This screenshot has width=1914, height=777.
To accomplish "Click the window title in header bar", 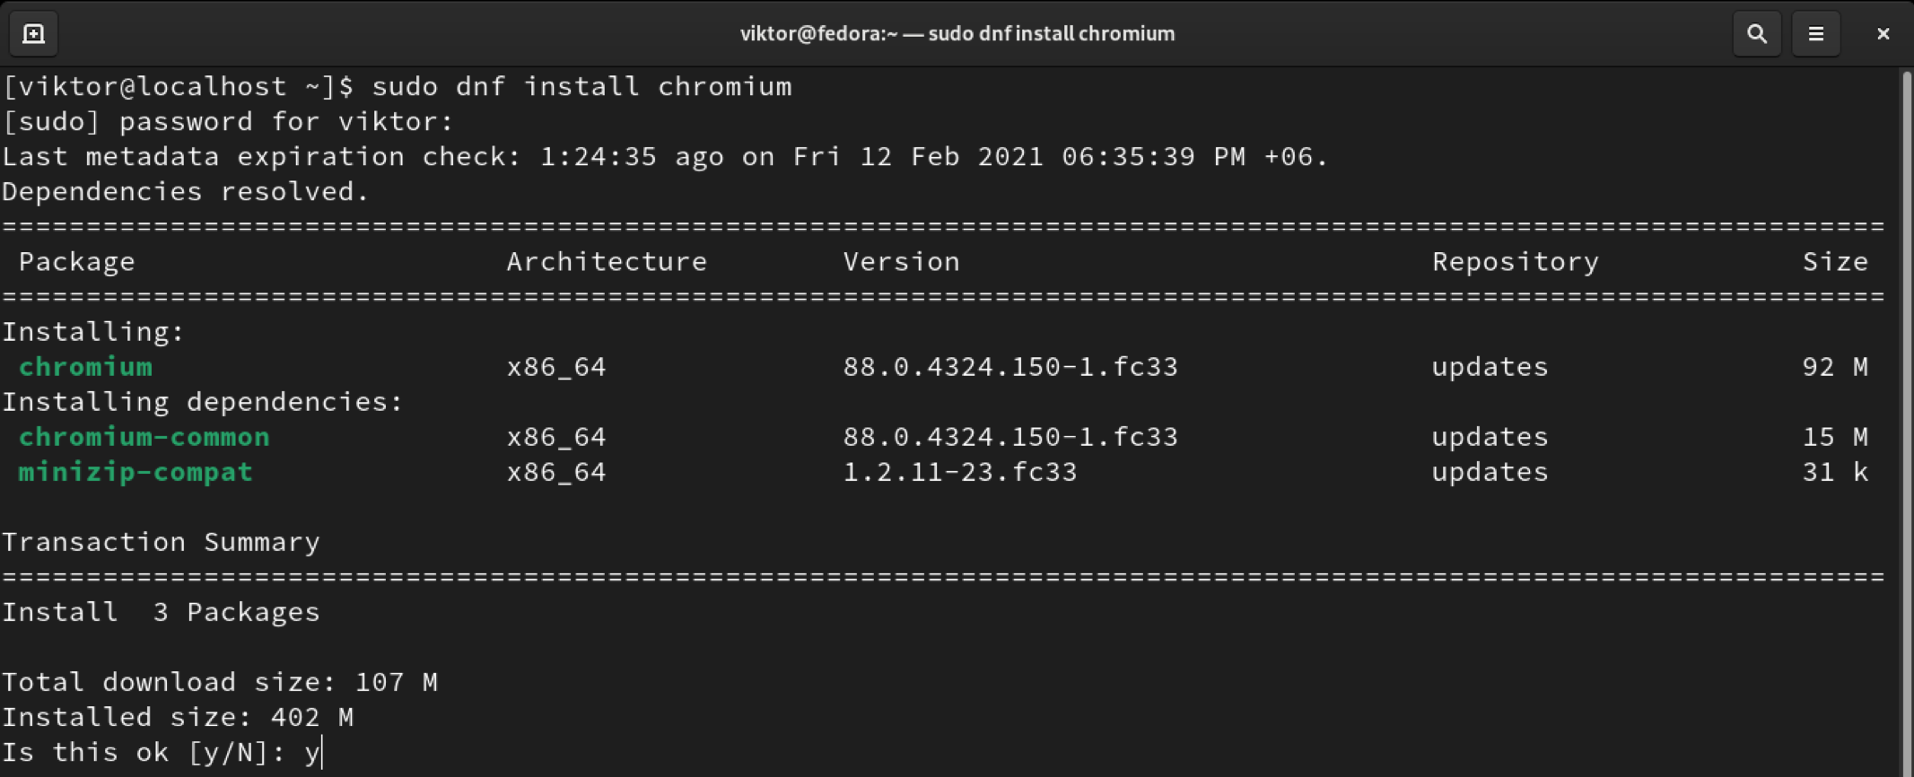I will (957, 34).
